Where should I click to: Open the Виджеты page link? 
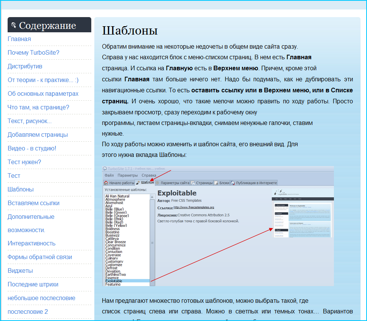pos(20,271)
